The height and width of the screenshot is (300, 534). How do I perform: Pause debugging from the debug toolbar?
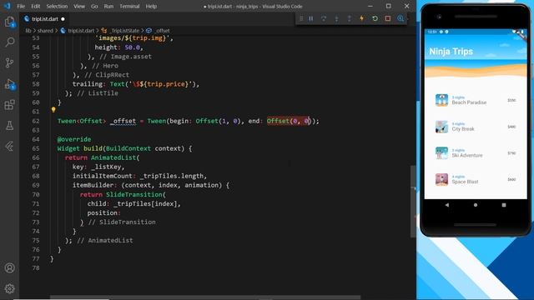pos(311,18)
